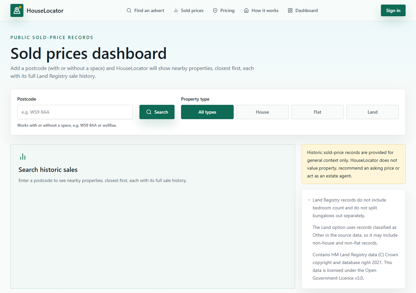Click the Sold prices dashboard title

coord(89,54)
